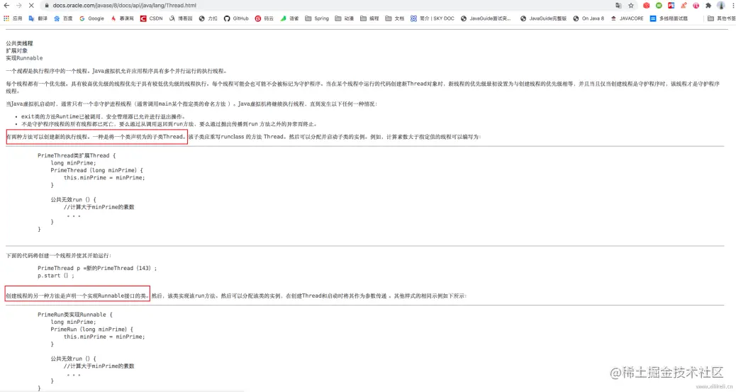Go back to the previous page

[x=6, y=6]
